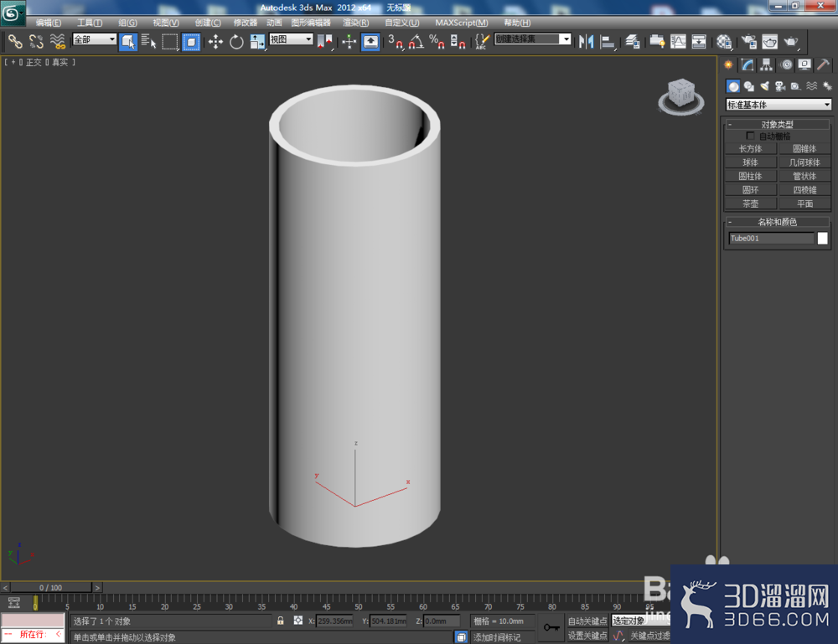
Task: Toggle Window/Crossing selection mode
Action: (191, 42)
